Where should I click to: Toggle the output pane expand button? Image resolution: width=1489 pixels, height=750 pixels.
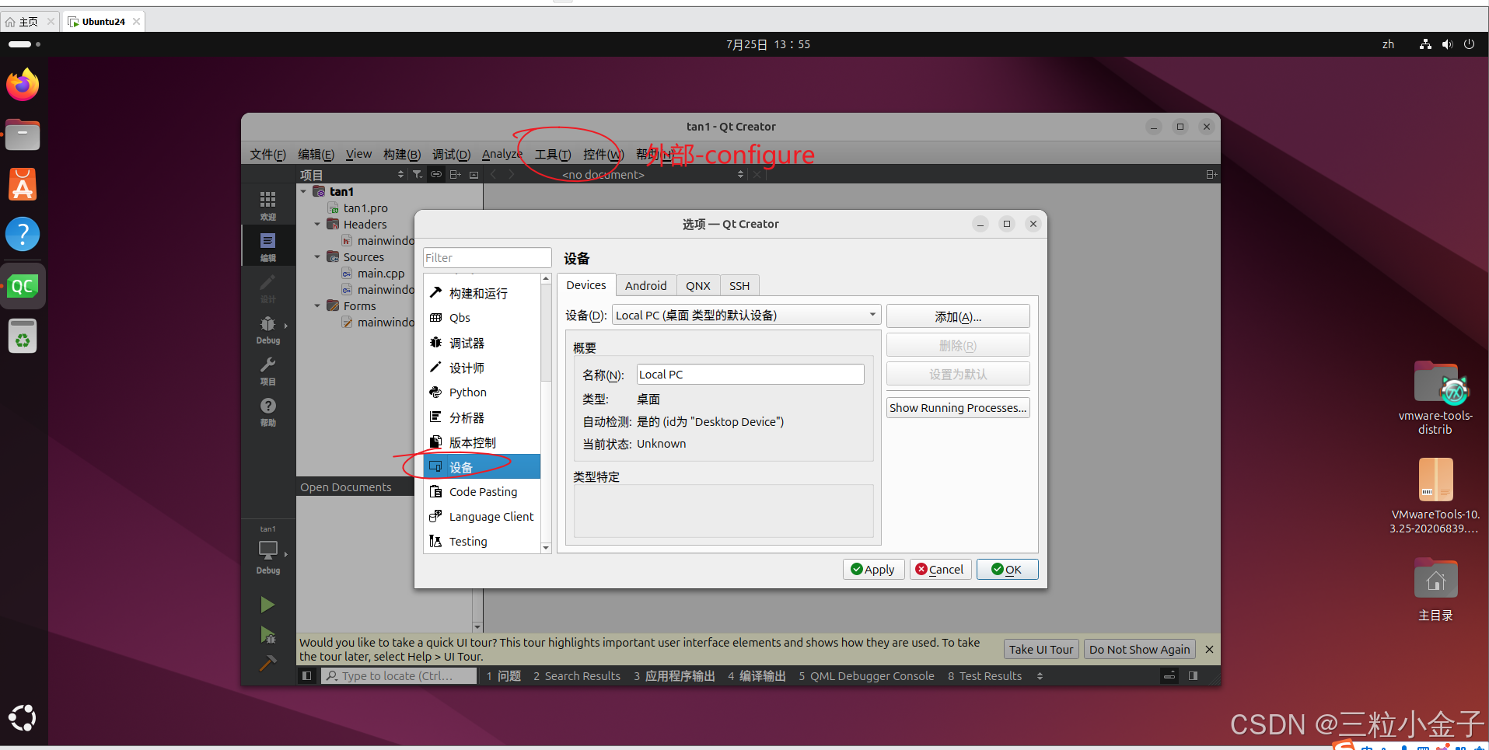(x=1169, y=676)
